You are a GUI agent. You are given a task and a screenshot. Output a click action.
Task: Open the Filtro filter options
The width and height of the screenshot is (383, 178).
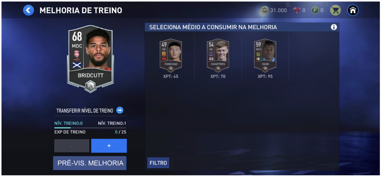click(x=158, y=163)
